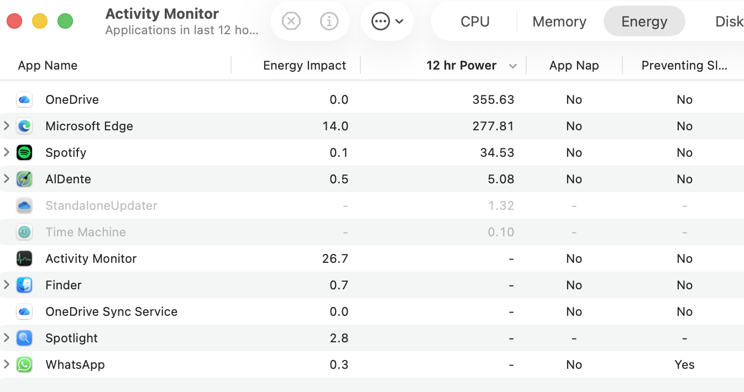The height and width of the screenshot is (392, 744).
Task: Click the inspect process info icon
Action: (x=329, y=22)
